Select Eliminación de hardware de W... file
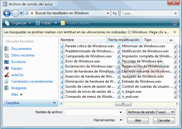 (x=88, y=81)
